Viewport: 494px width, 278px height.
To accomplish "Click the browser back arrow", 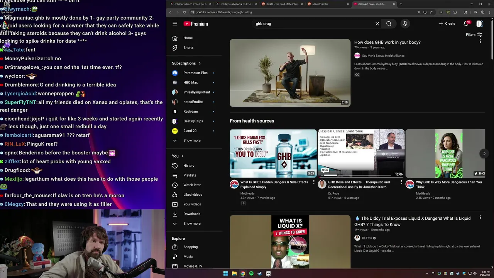I will coord(170,12).
